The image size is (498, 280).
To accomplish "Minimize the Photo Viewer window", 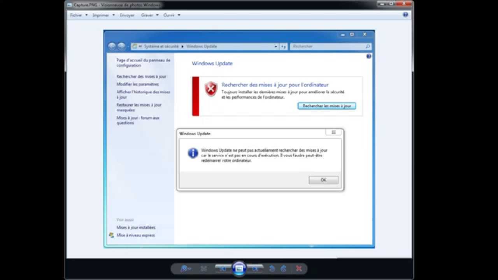I will 382,4.
